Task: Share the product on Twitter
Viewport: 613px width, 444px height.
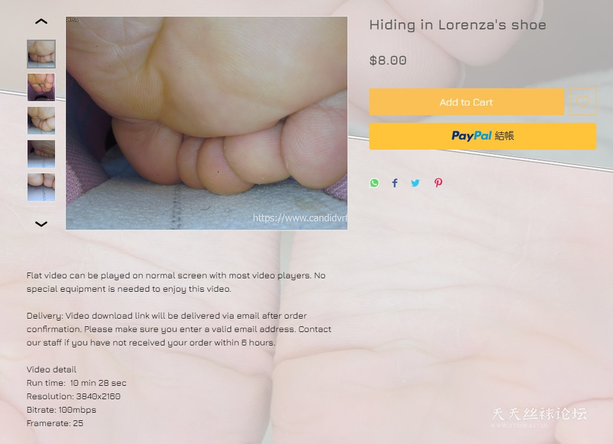Action: point(415,183)
